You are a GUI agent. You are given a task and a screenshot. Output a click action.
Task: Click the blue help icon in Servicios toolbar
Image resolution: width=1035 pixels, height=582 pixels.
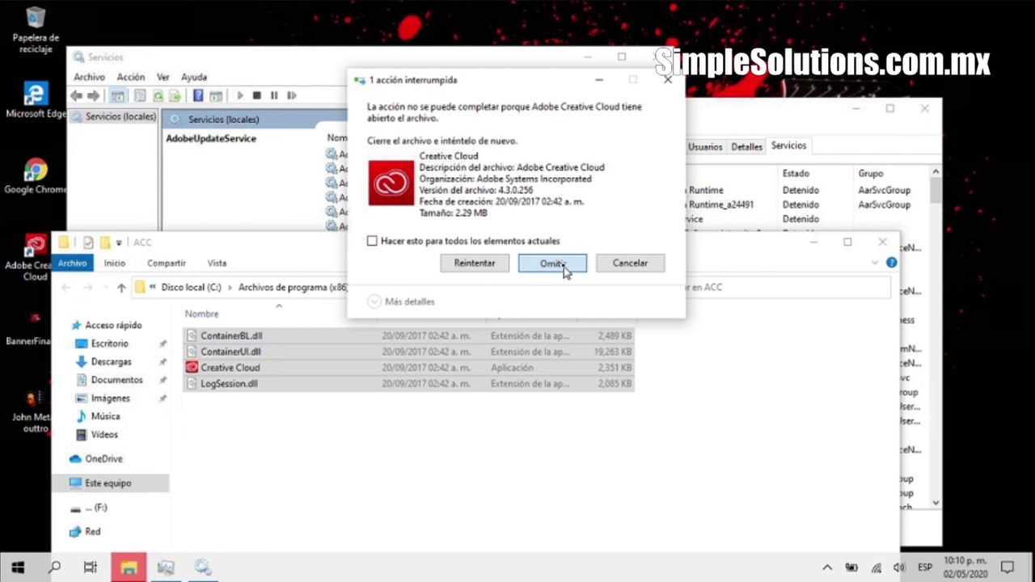coord(198,95)
